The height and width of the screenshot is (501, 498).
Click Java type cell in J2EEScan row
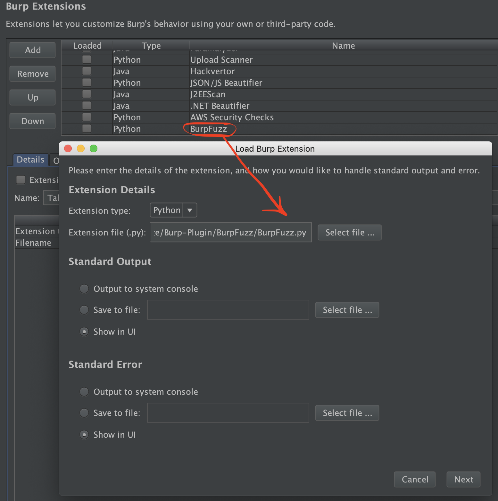coord(151,94)
